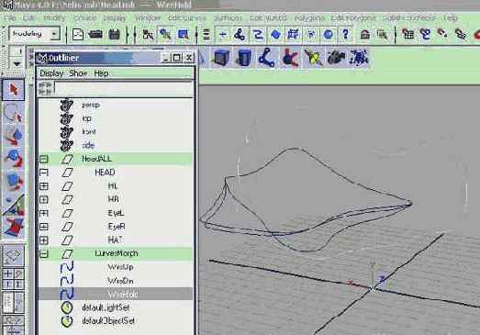Click the Outliner text filter field
This screenshot has width=480, height=335.
(124, 88)
